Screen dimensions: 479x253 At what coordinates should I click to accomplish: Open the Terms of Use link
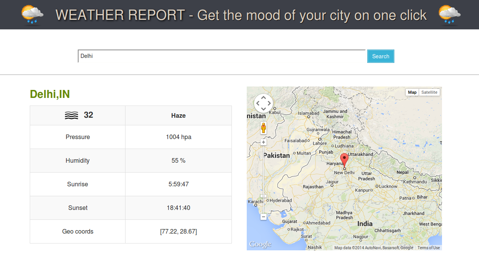[x=429, y=248]
